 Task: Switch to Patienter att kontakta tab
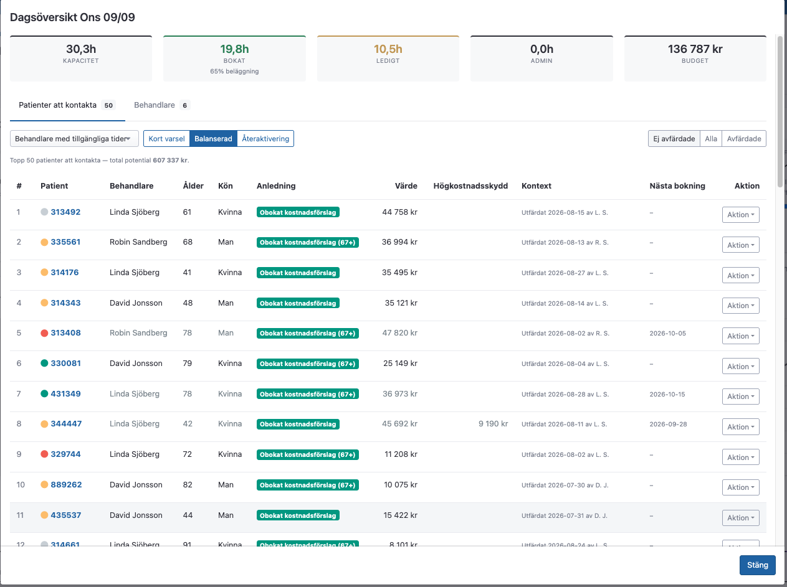click(67, 105)
